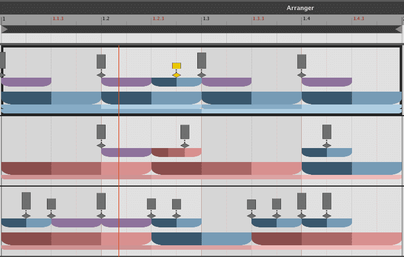Click the 1.2 bar ruler marker

pyautogui.click(x=105, y=18)
